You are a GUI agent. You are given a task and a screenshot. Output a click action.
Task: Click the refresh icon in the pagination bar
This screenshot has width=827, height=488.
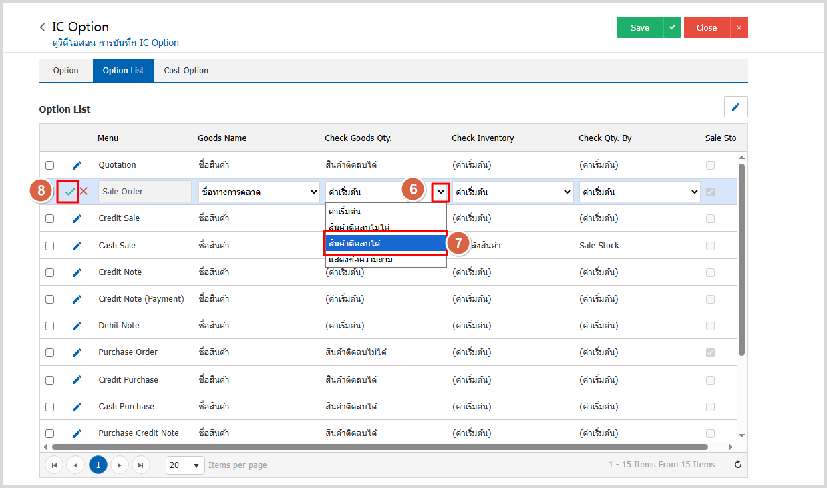pyautogui.click(x=737, y=465)
